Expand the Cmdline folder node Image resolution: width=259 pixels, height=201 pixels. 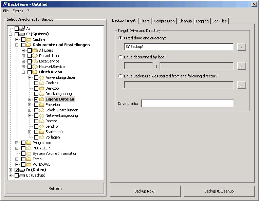coord(17,39)
